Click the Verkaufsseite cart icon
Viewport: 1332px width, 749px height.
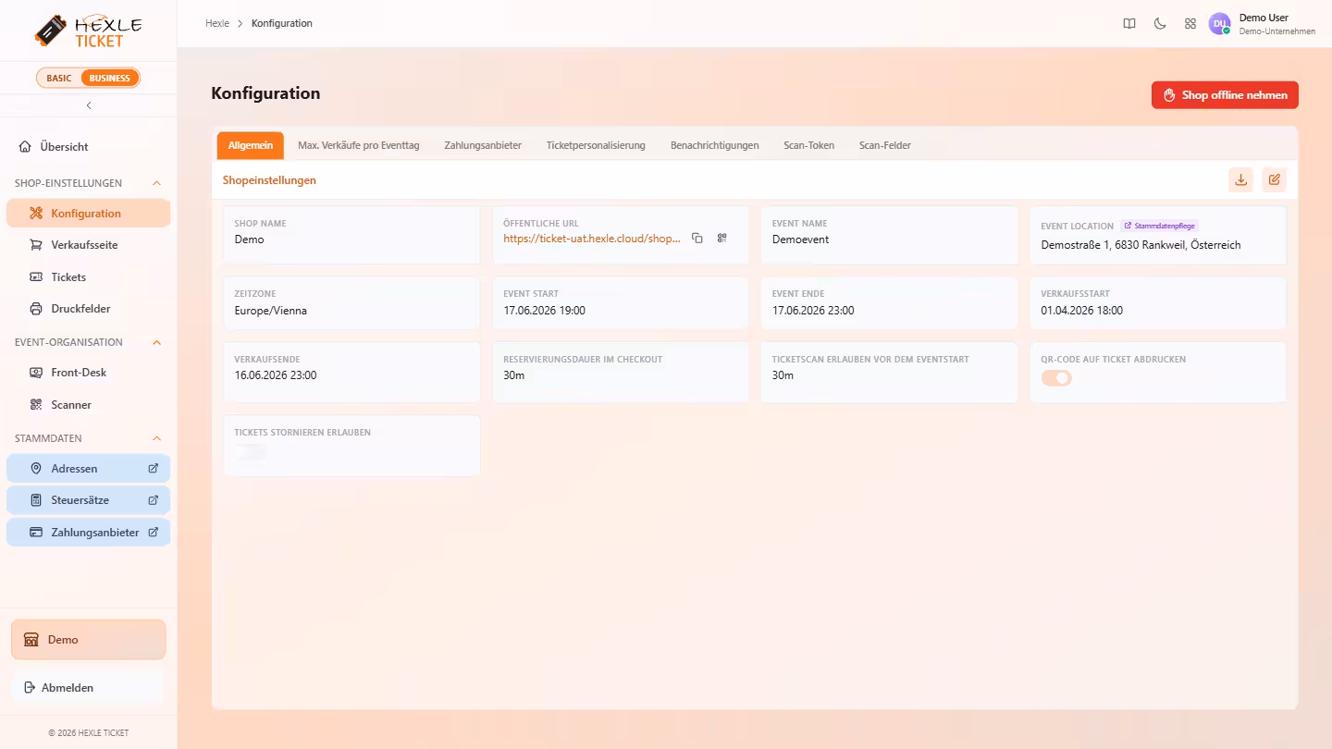tap(36, 245)
